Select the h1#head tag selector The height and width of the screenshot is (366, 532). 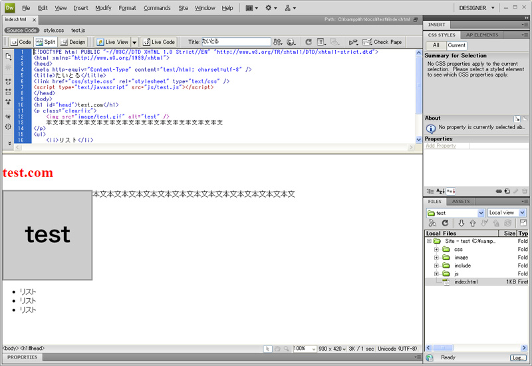coord(32,348)
